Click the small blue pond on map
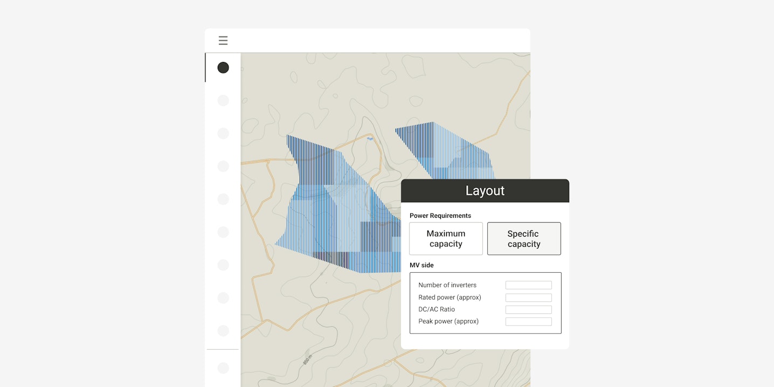The height and width of the screenshot is (387, 774). [x=370, y=139]
